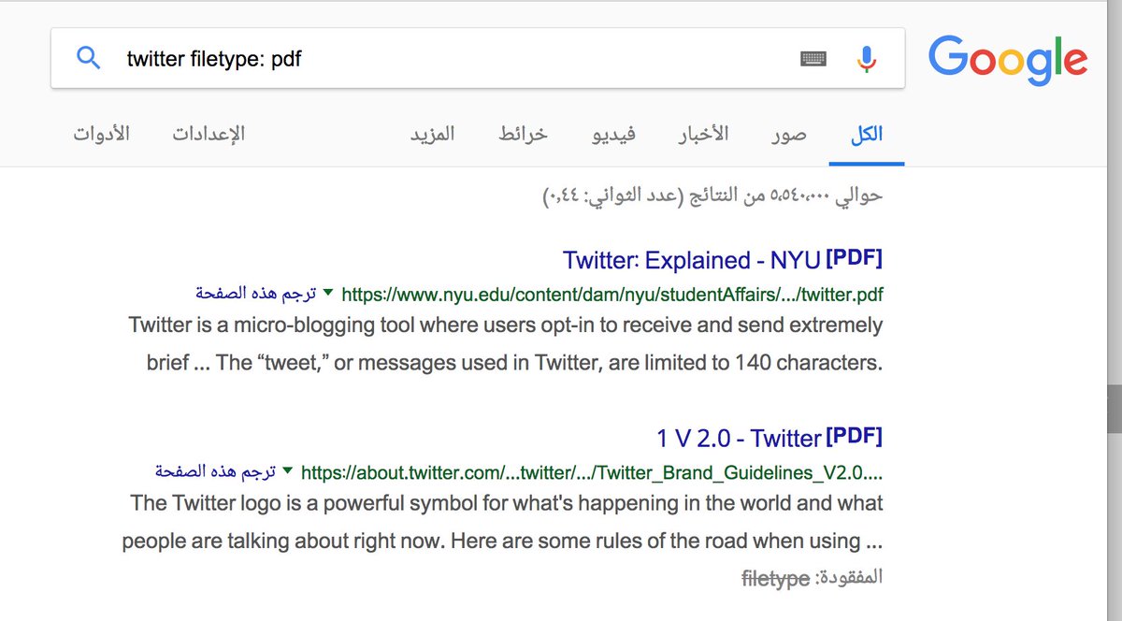Click the nyu.edu twitter.pdf URL text
Screen dimensions: 1122x621
612,295
